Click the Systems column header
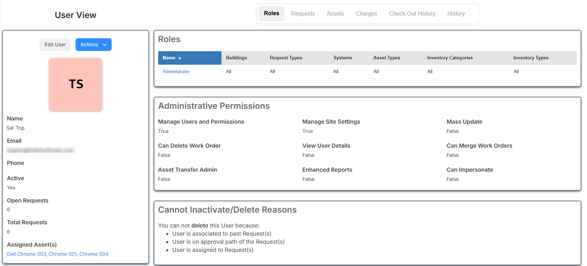This screenshot has width=587, height=266. (x=343, y=58)
